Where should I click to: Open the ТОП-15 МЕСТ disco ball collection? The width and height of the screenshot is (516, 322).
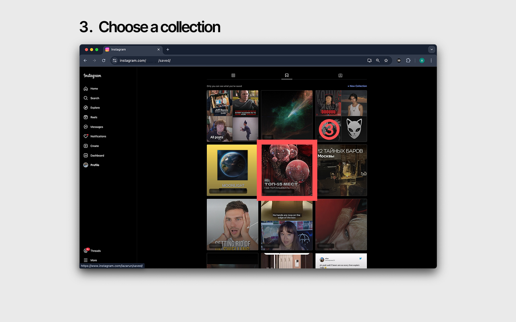[287, 170]
